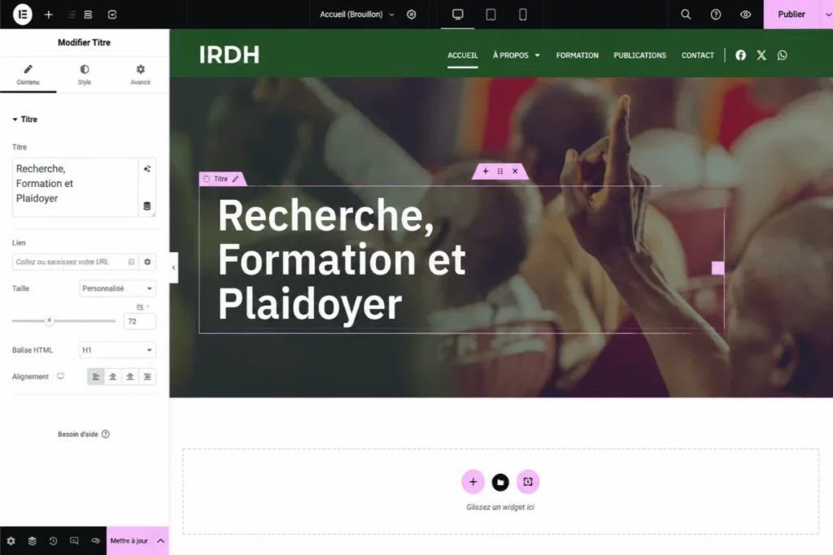Edit the Titre text area
833x555 pixels.
tap(75, 187)
